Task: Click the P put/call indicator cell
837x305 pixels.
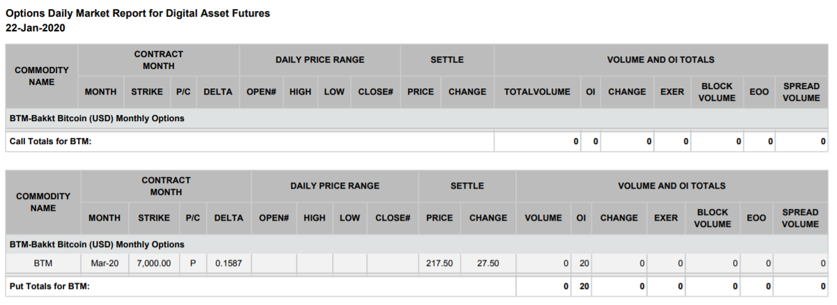Action: pos(193,263)
